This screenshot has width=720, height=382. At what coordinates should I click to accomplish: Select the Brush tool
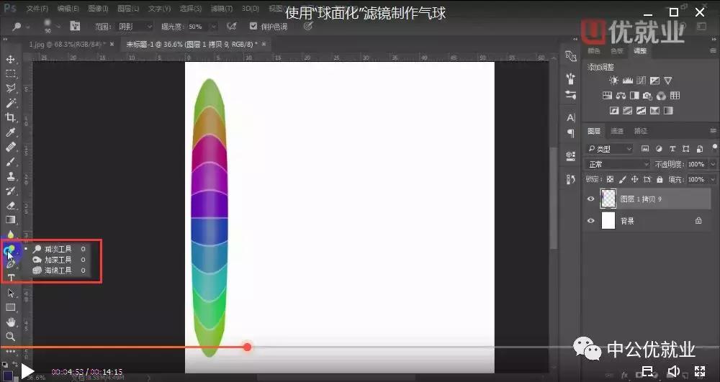click(x=11, y=162)
